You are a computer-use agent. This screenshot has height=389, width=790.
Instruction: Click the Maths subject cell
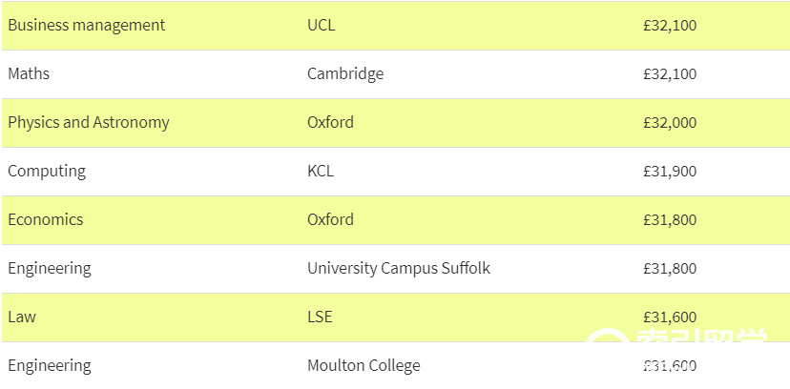pos(29,74)
